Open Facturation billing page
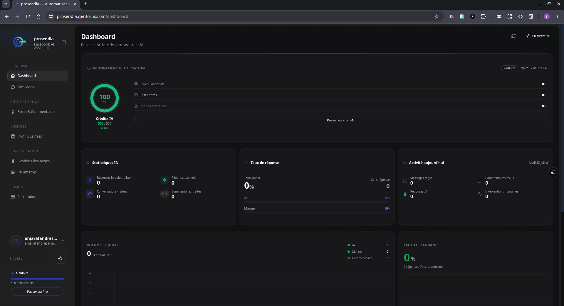564x306 pixels. pos(37,197)
